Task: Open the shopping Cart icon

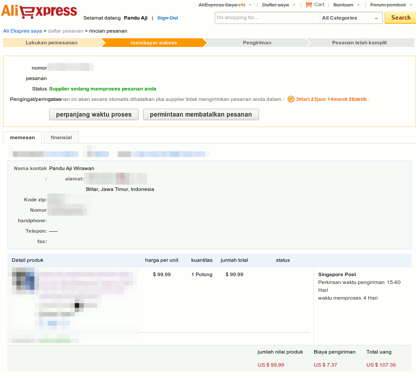Action: pos(309,4)
